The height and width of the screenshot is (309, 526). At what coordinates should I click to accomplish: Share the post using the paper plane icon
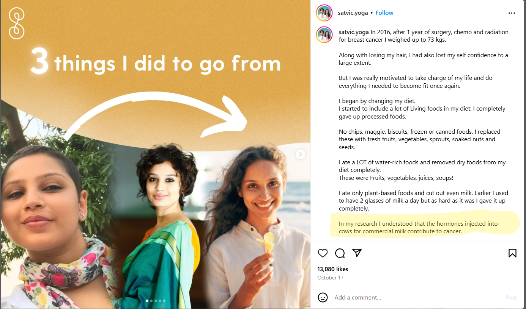pyautogui.click(x=357, y=253)
